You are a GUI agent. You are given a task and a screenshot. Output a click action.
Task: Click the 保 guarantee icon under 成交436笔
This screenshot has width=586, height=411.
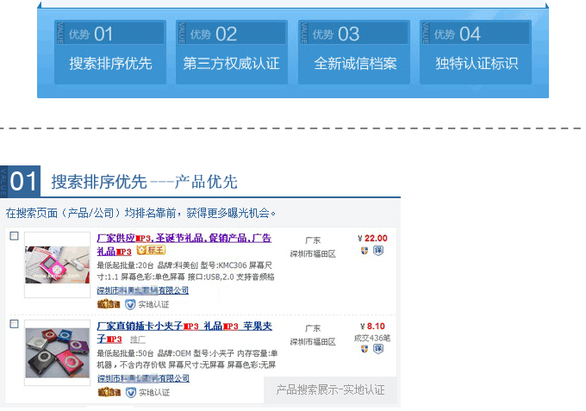coord(378,349)
